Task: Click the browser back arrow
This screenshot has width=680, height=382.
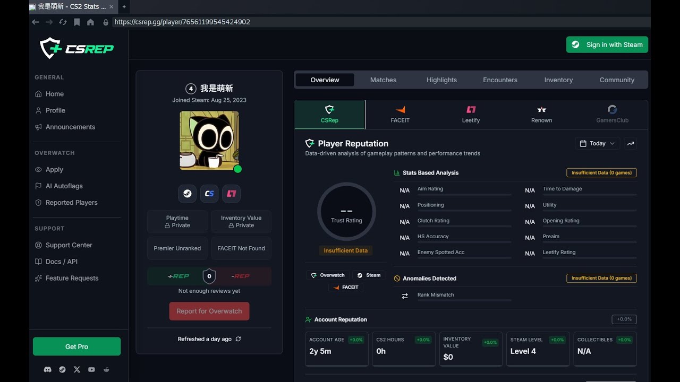Action: pyautogui.click(x=36, y=22)
